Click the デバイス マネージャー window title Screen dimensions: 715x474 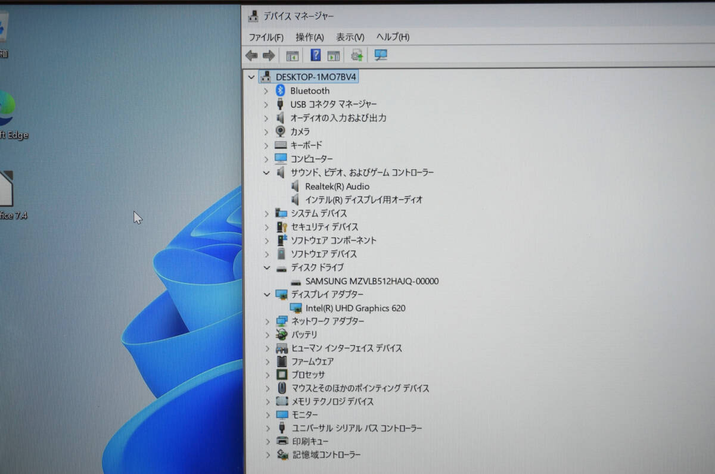pos(299,16)
